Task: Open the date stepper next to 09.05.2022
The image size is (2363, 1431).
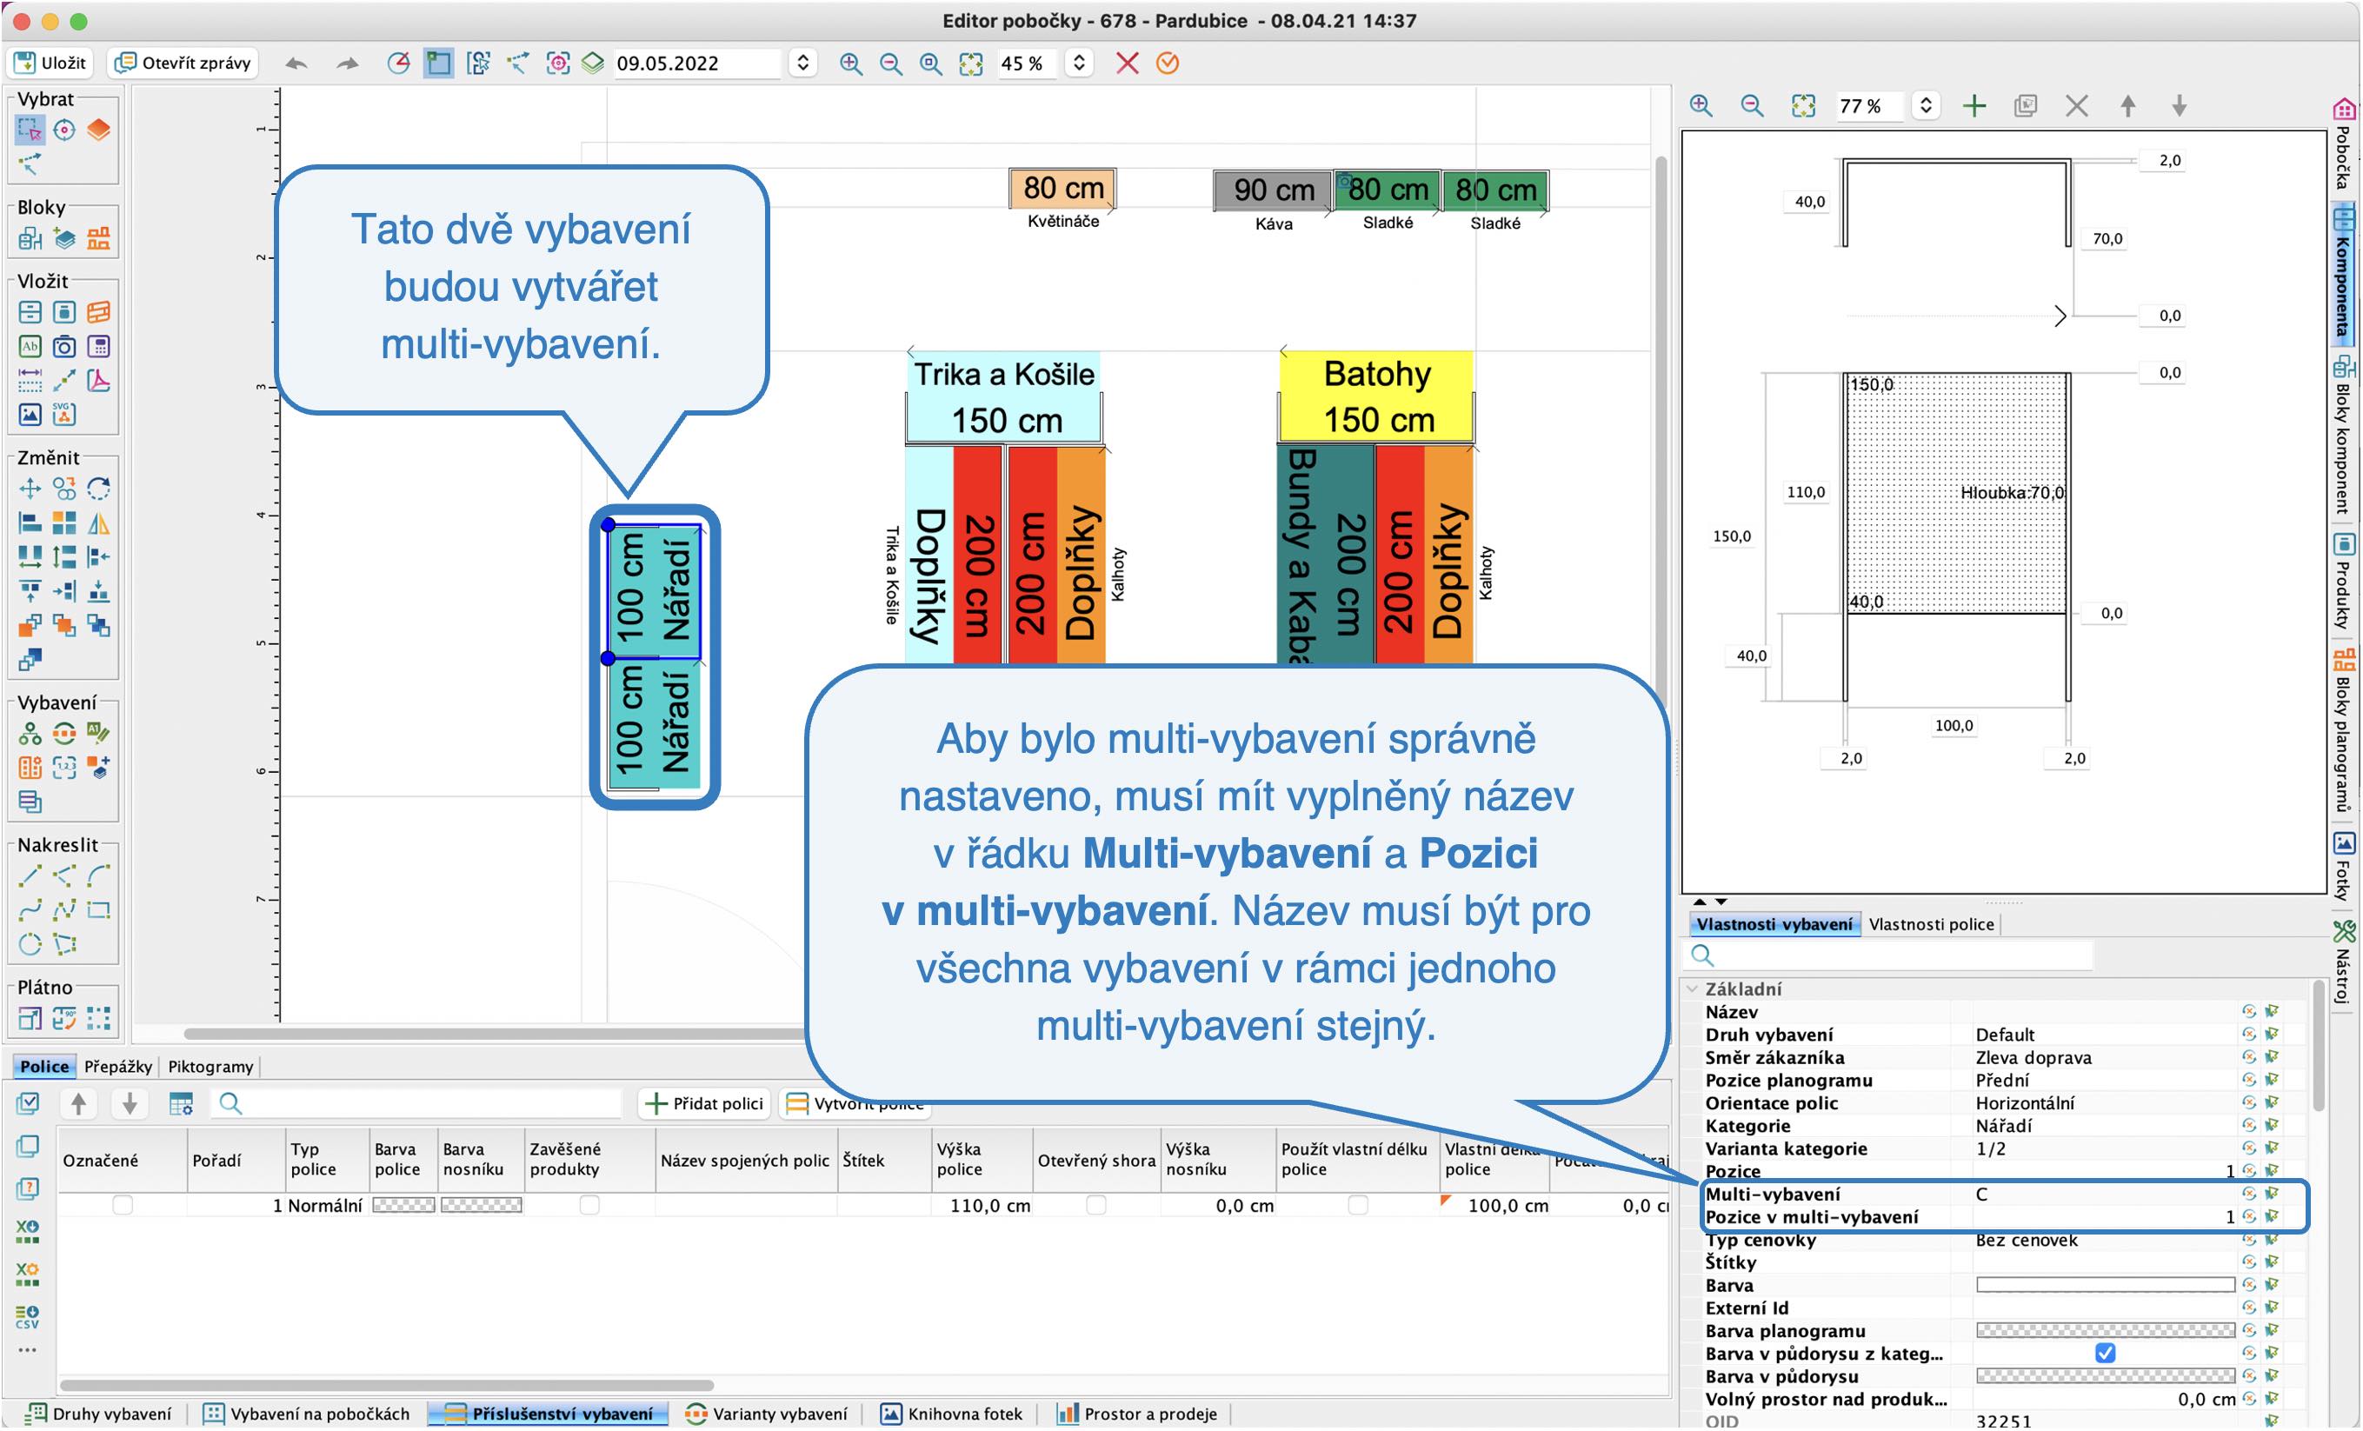Action: click(x=802, y=63)
